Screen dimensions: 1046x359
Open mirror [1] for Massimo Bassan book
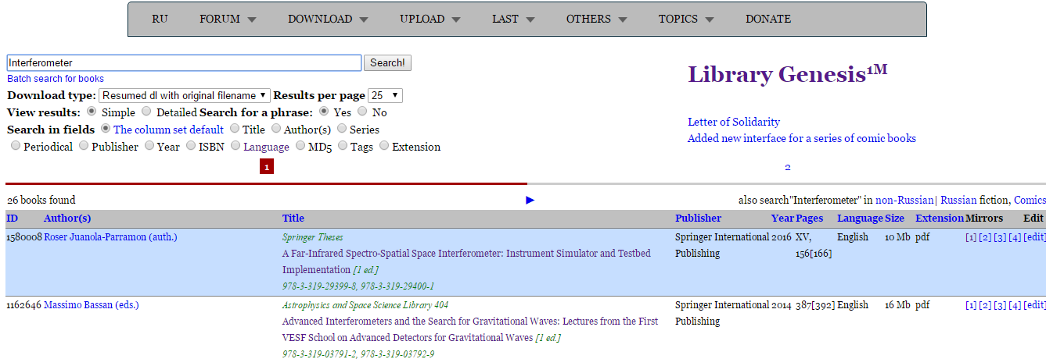pos(971,305)
